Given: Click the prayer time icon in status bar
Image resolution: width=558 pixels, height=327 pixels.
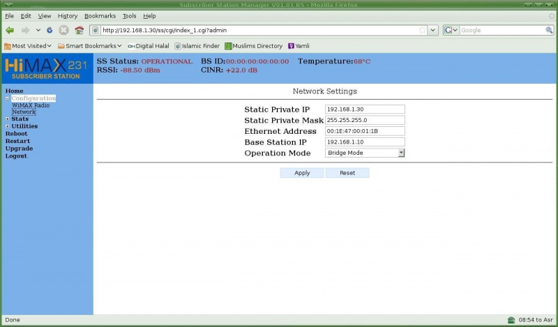Looking at the screenshot, I should (511, 320).
